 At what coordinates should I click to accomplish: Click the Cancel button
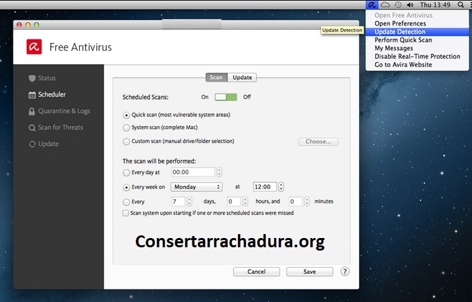[x=256, y=272]
